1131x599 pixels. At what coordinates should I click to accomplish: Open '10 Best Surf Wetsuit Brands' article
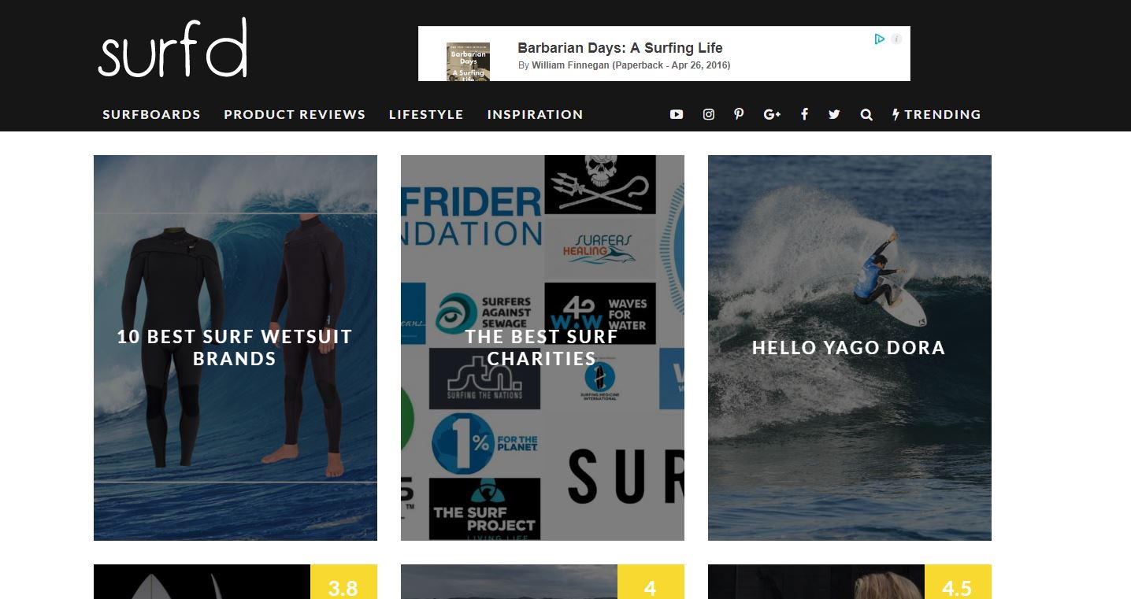click(235, 348)
